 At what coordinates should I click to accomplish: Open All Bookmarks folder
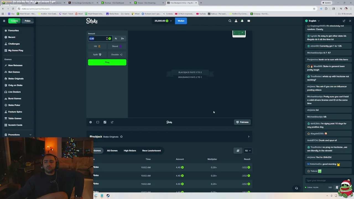[x=345, y=14]
